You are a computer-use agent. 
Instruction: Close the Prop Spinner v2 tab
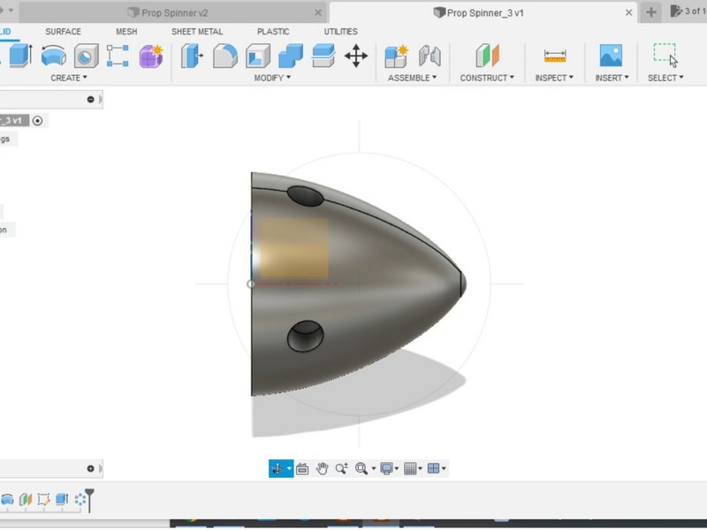[x=318, y=12]
